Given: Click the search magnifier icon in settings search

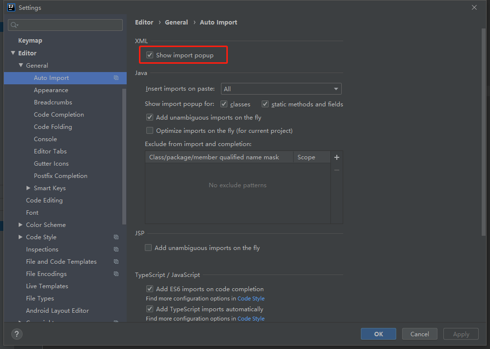Looking at the screenshot, I should [x=14, y=25].
